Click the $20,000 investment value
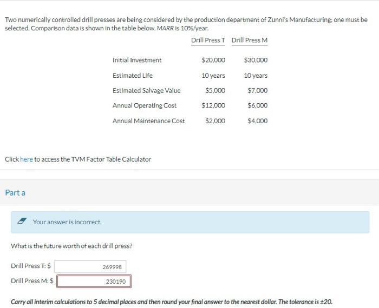Screen dimensions: 379x308 (x=213, y=60)
